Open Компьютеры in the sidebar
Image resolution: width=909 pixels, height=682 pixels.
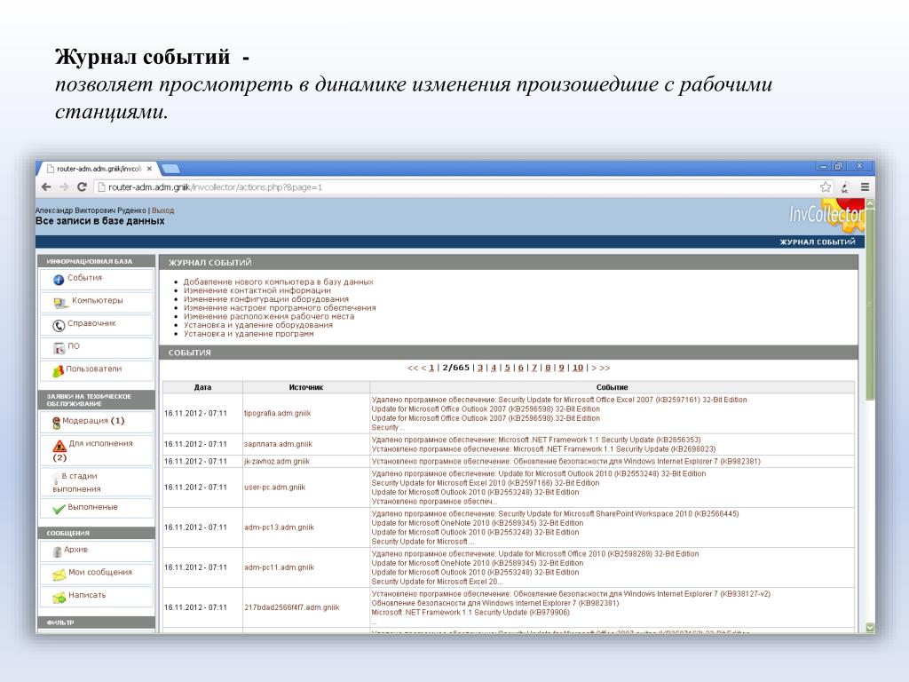tap(98, 300)
